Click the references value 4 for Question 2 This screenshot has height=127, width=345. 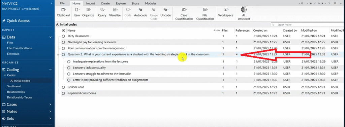click(x=237, y=54)
